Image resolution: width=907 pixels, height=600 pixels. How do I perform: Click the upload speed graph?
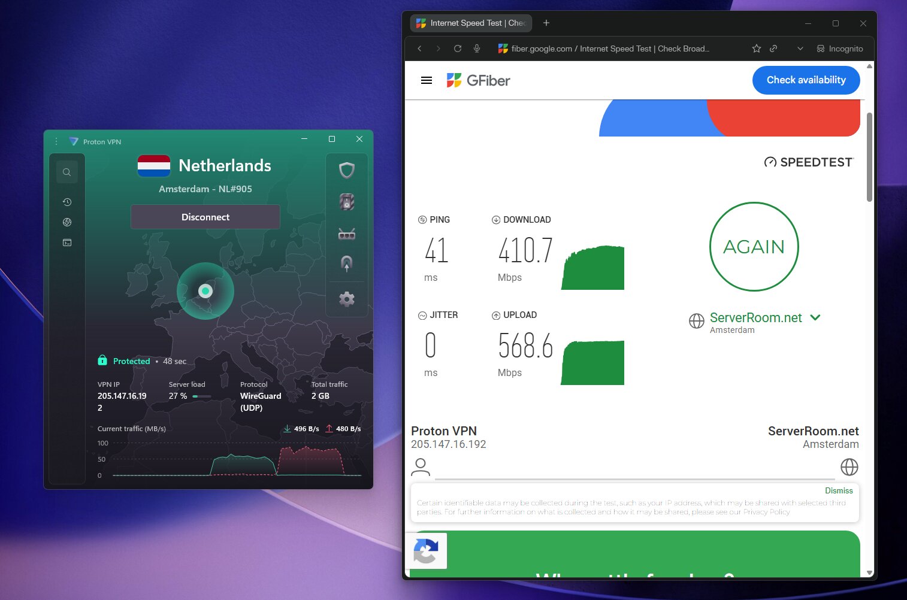[x=593, y=363]
